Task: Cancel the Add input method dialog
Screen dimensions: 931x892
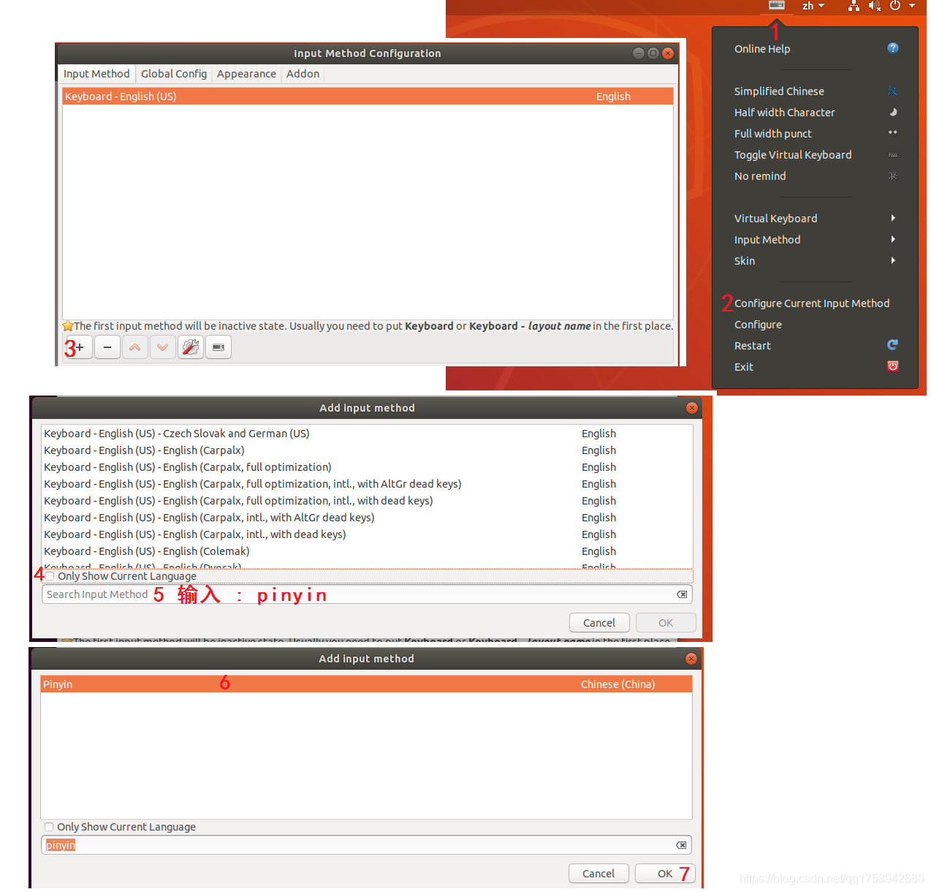Action: (599, 622)
